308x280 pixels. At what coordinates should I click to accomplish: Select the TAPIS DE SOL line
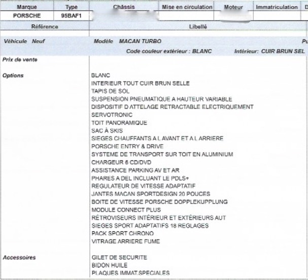[x=111, y=91]
